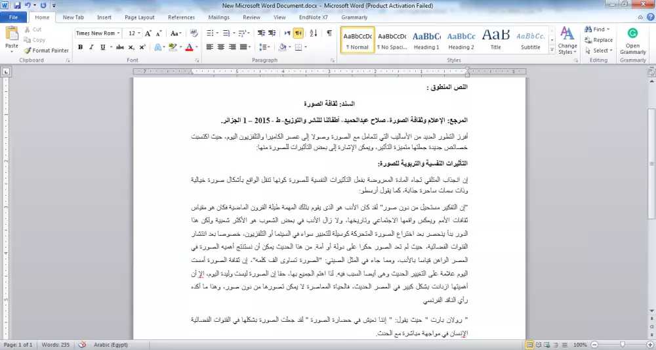Open Word Help question mark icon
656x350 pixels.
pos(651,17)
